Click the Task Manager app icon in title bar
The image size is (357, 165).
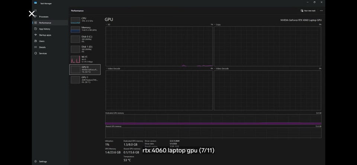(x=36, y=3)
